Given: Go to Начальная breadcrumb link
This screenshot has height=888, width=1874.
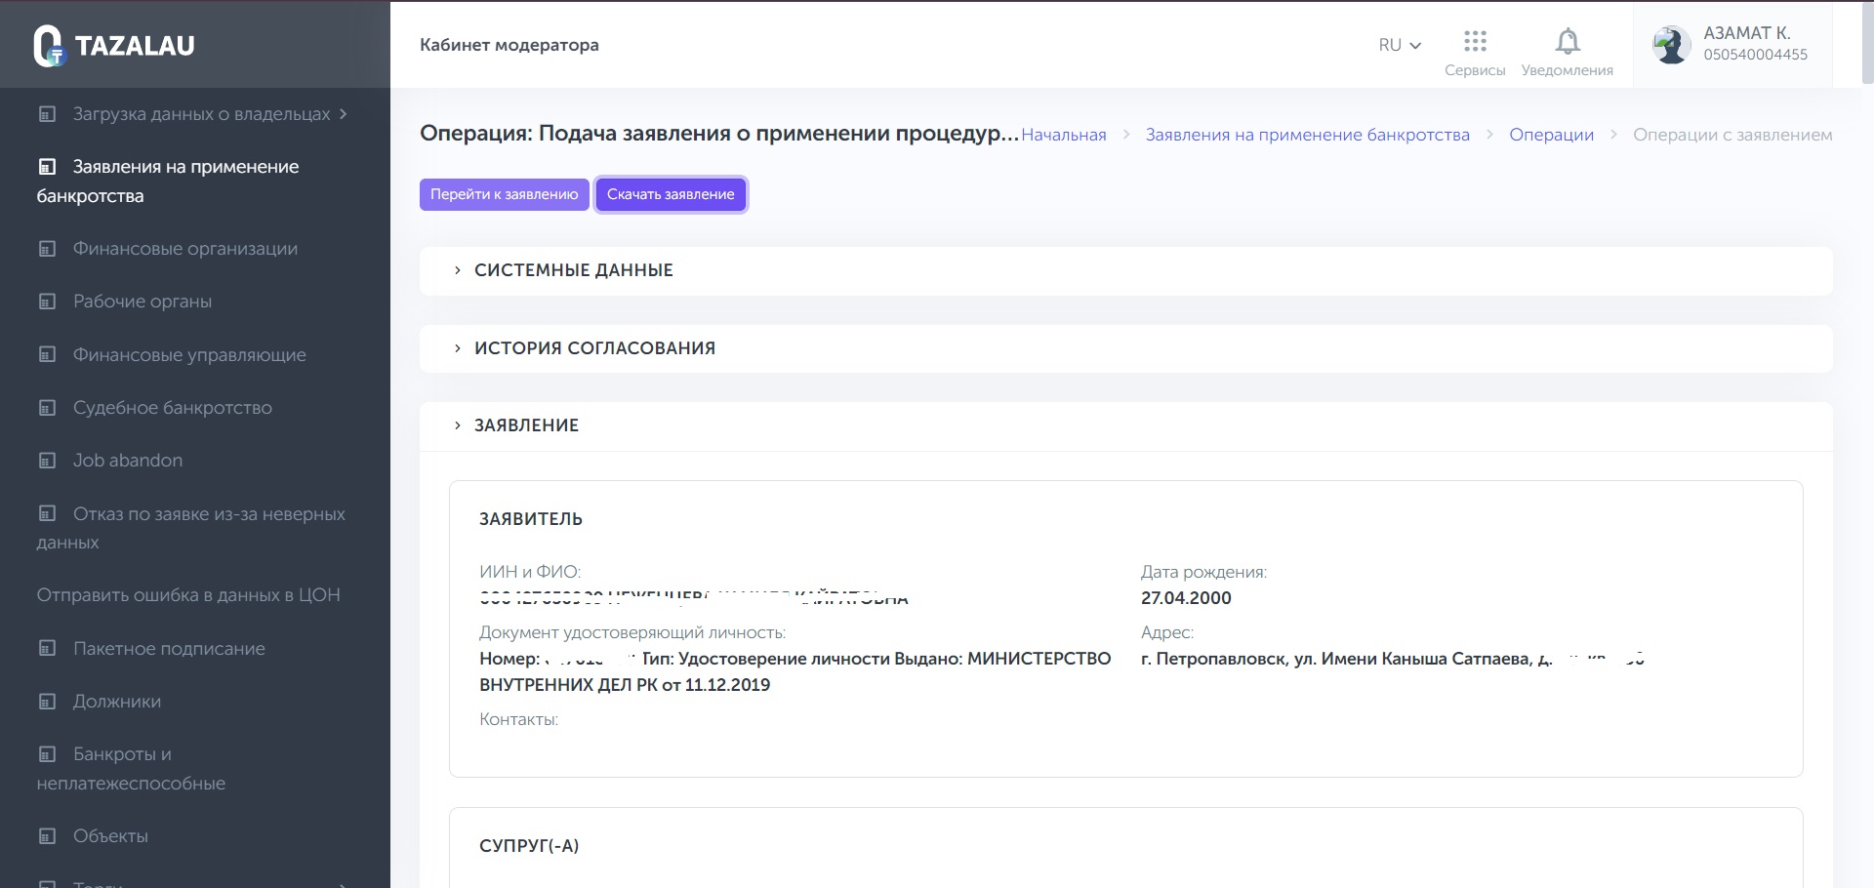Looking at the screenshot, I should (1063, 135).
